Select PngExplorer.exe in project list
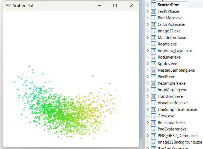 tap(172, 129)
